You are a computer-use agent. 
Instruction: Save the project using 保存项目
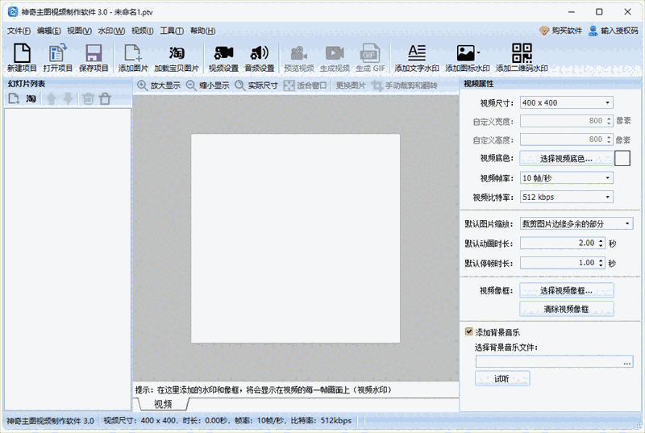pyautogui.click(x=94, y=57)
